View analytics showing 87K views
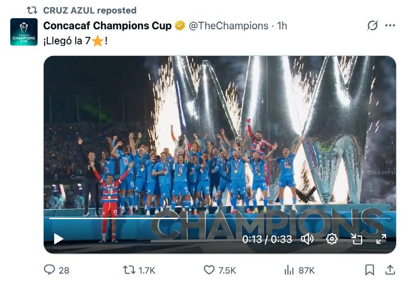 pos(289,270)
